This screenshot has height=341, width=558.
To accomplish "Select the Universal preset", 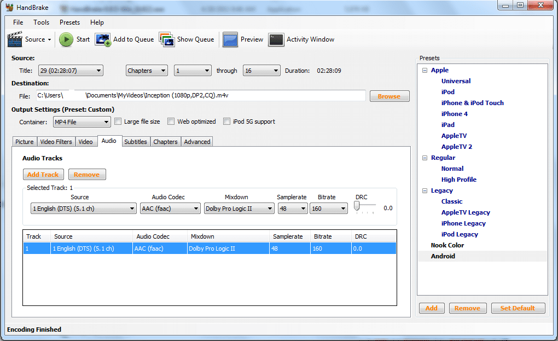I will pyautogui.click(x=456, y=81).
